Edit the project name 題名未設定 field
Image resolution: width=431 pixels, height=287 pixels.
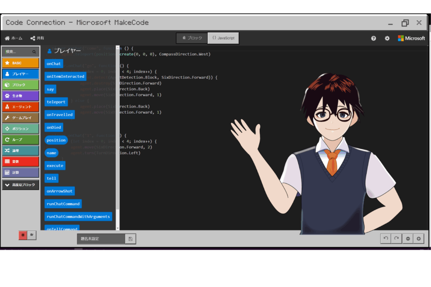101,239
